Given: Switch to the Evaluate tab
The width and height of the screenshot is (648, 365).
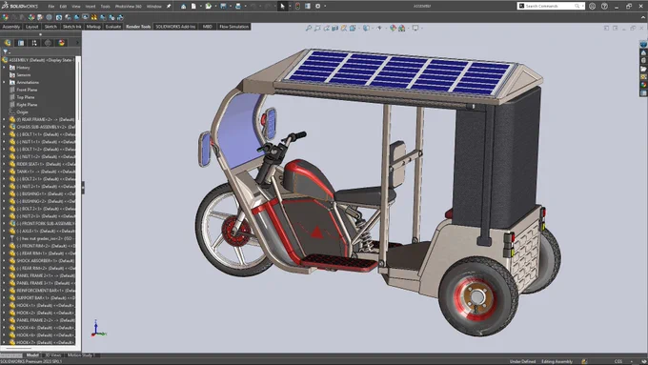Looking at the screenshot, I should click(x=113, y=27).
